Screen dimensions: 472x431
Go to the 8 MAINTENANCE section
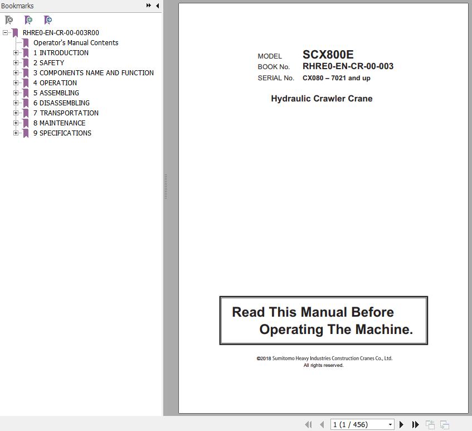tap(59, 123)
